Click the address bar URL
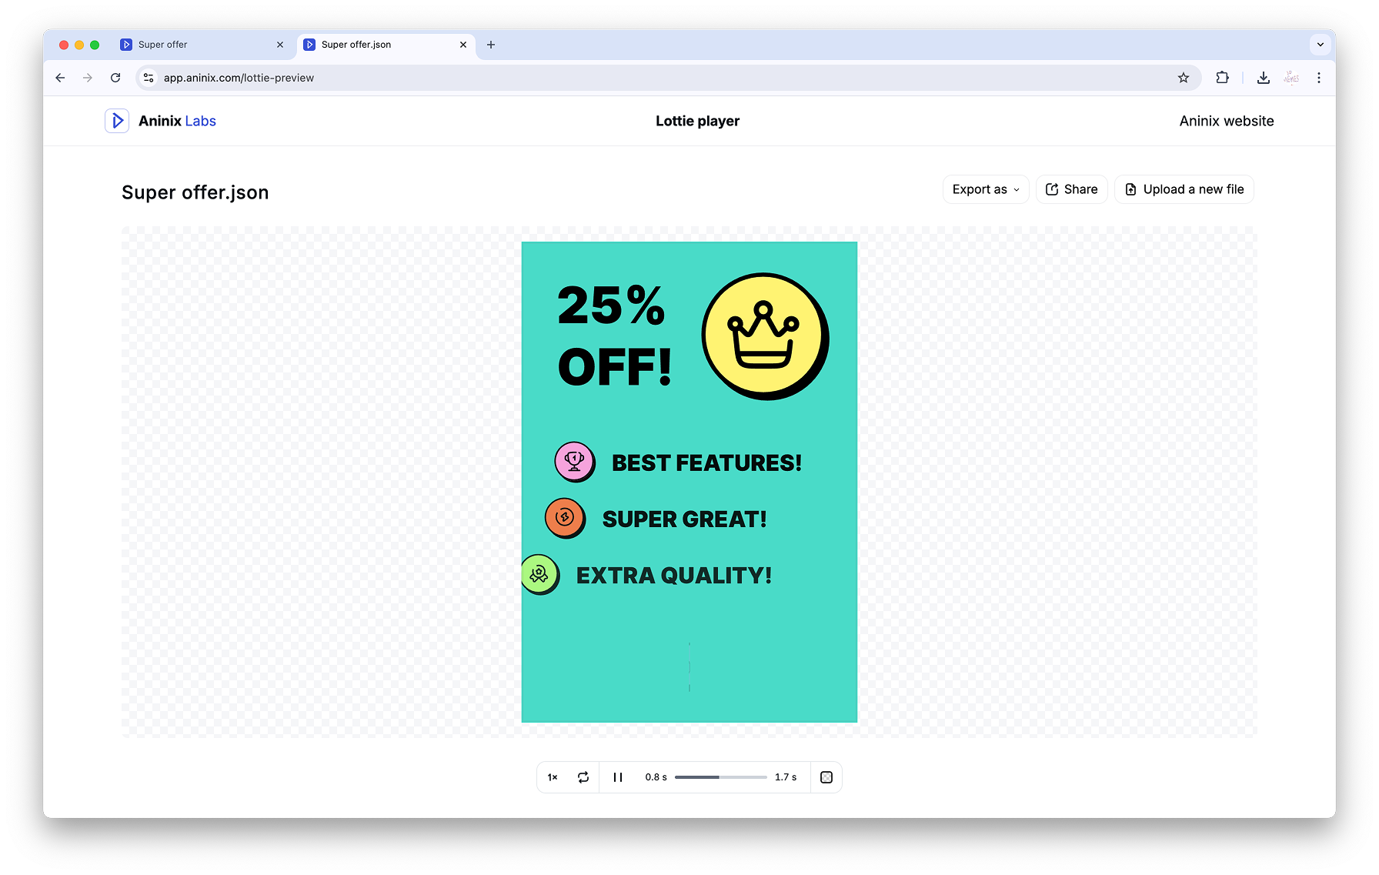Viewport: 1379px width, 875px height. [x=239, y=78]
